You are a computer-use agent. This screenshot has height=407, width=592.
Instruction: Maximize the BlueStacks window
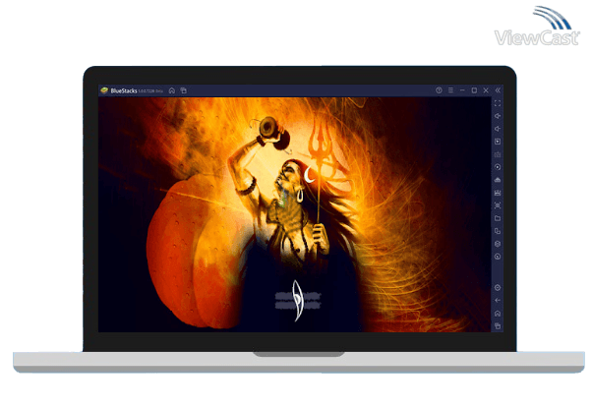[x=474, y=90]
